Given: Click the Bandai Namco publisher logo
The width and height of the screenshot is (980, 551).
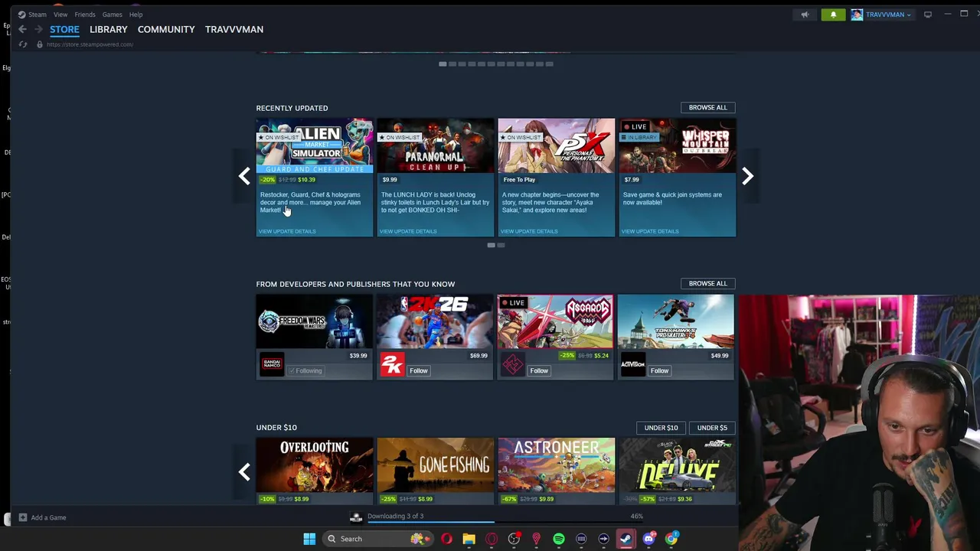Looking at the screenshot, I should click(272, 364).
